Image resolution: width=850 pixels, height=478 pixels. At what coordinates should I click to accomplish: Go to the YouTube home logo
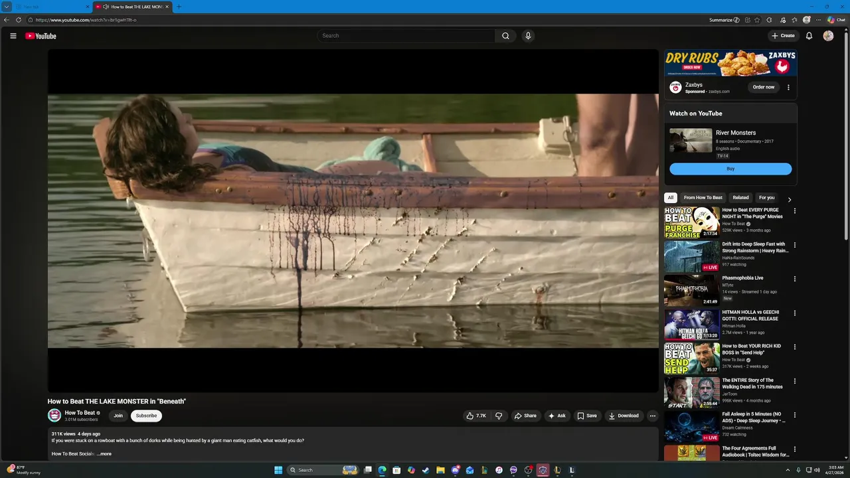(x=41, y=36)
